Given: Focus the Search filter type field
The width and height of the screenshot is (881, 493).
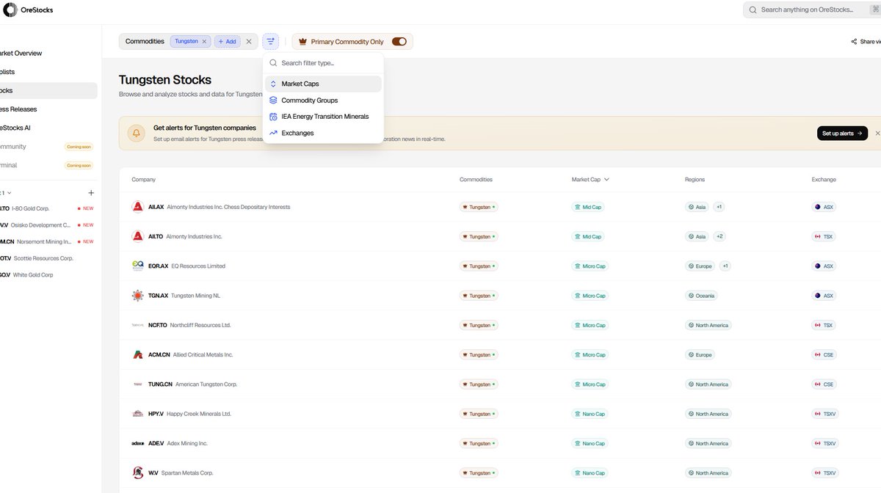Looking at the screenshot, I should (x=323, y=63).
